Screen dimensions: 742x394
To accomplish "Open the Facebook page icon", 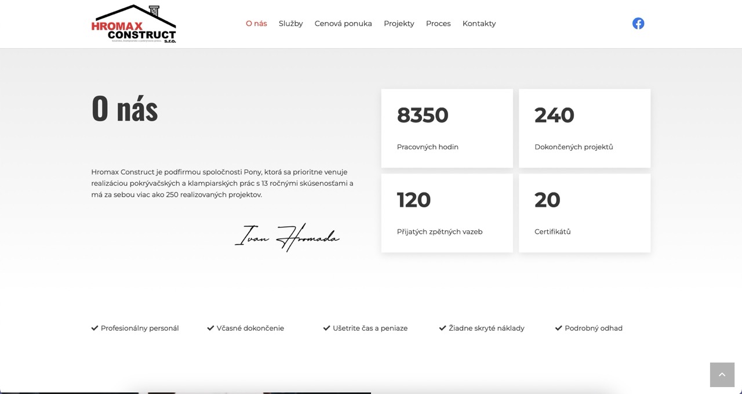I will pos(638,23).
